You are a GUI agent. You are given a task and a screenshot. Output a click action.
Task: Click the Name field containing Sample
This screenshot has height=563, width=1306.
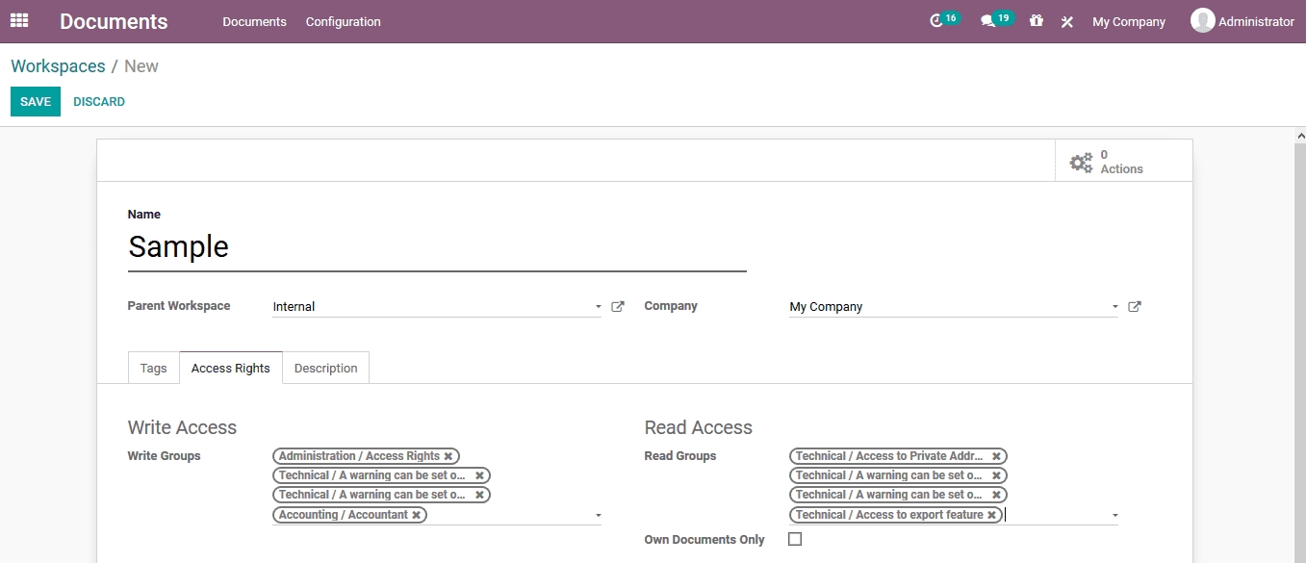coord(436,247)
